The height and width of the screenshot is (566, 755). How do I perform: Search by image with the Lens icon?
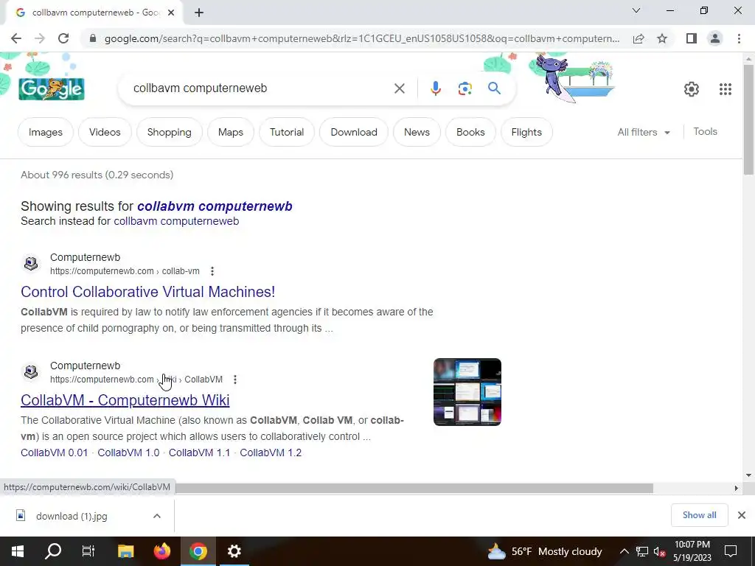coord(465,88)
